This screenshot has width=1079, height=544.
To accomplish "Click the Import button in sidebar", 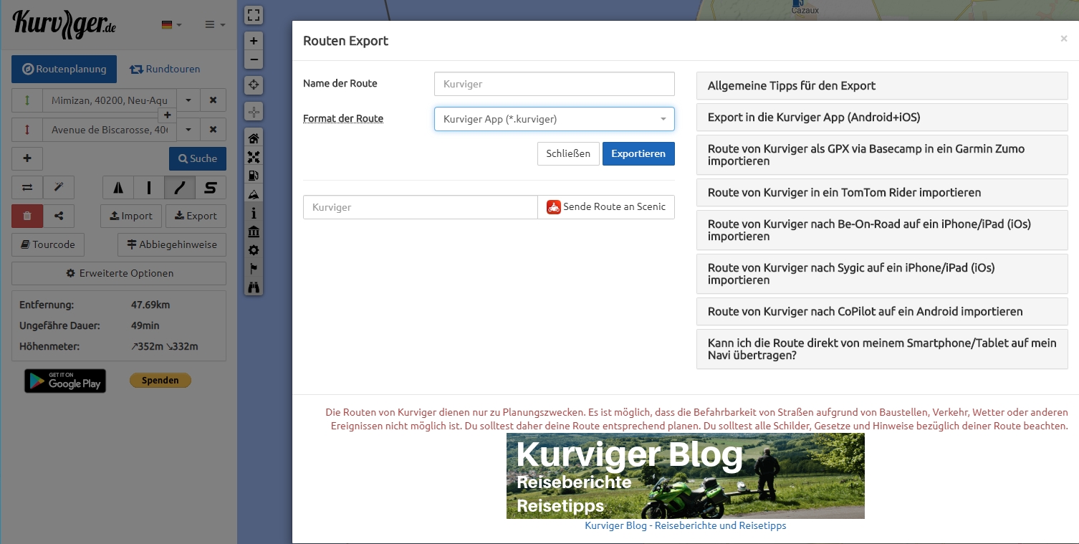I will tap(131, 216).
